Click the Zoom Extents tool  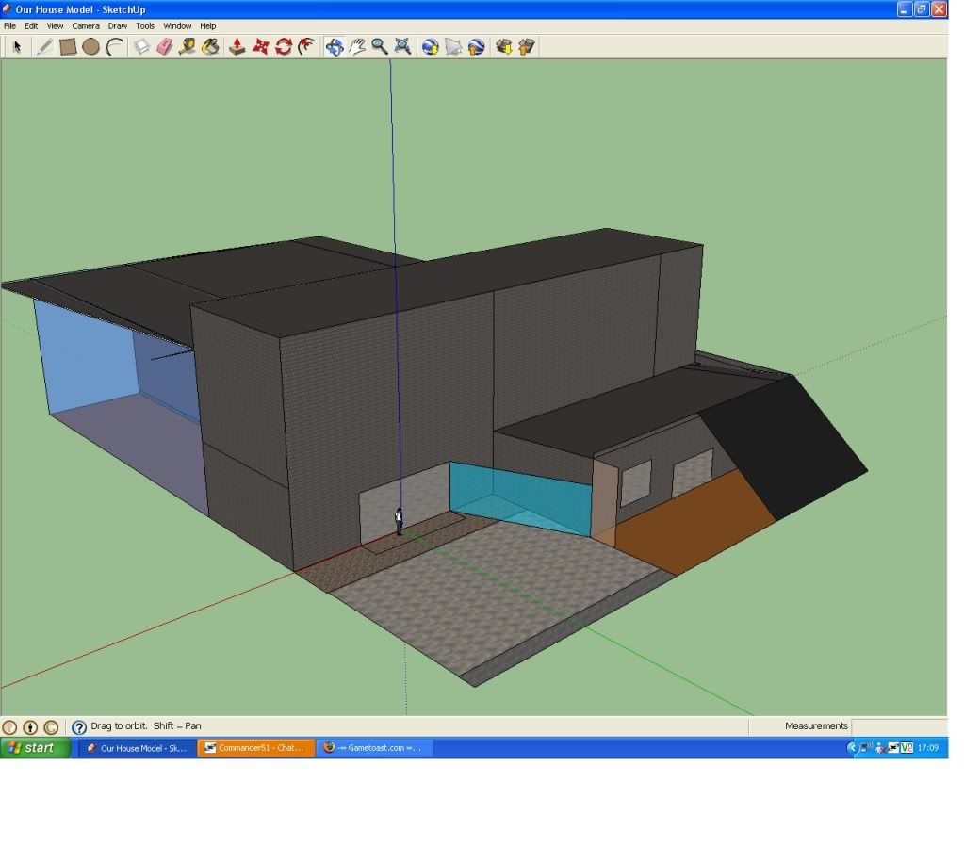[402, 47]
